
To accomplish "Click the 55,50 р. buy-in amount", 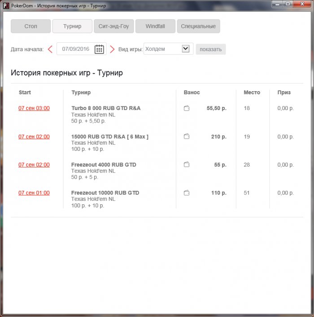I will [x=217, y=108].
